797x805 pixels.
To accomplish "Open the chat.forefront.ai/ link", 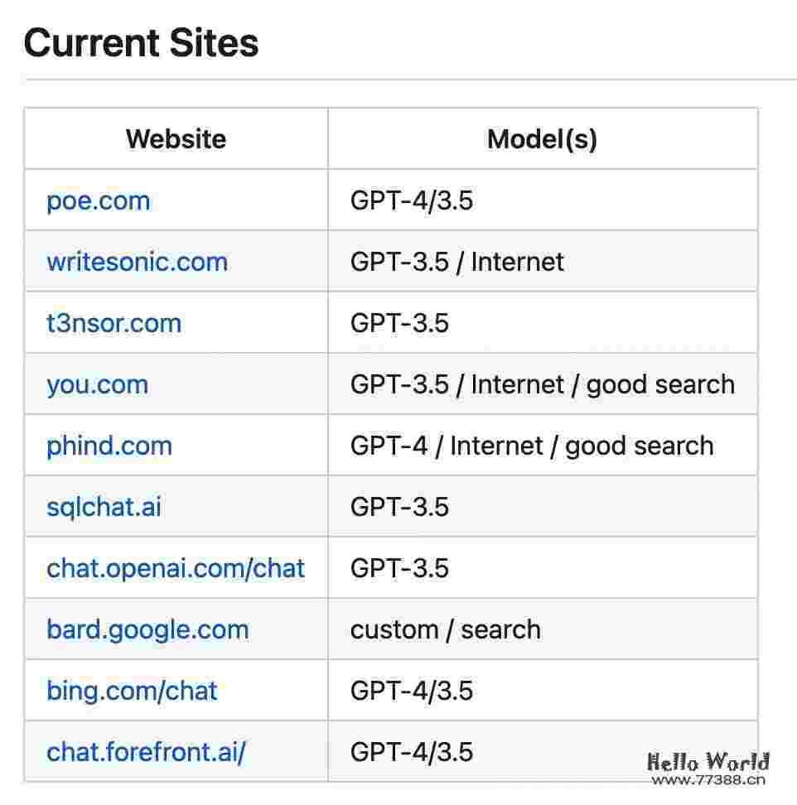I will [x=146, y=752].
